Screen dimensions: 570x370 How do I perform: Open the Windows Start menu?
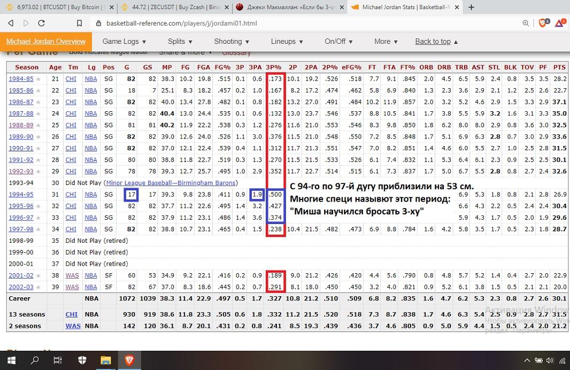[x=11, y=360]
